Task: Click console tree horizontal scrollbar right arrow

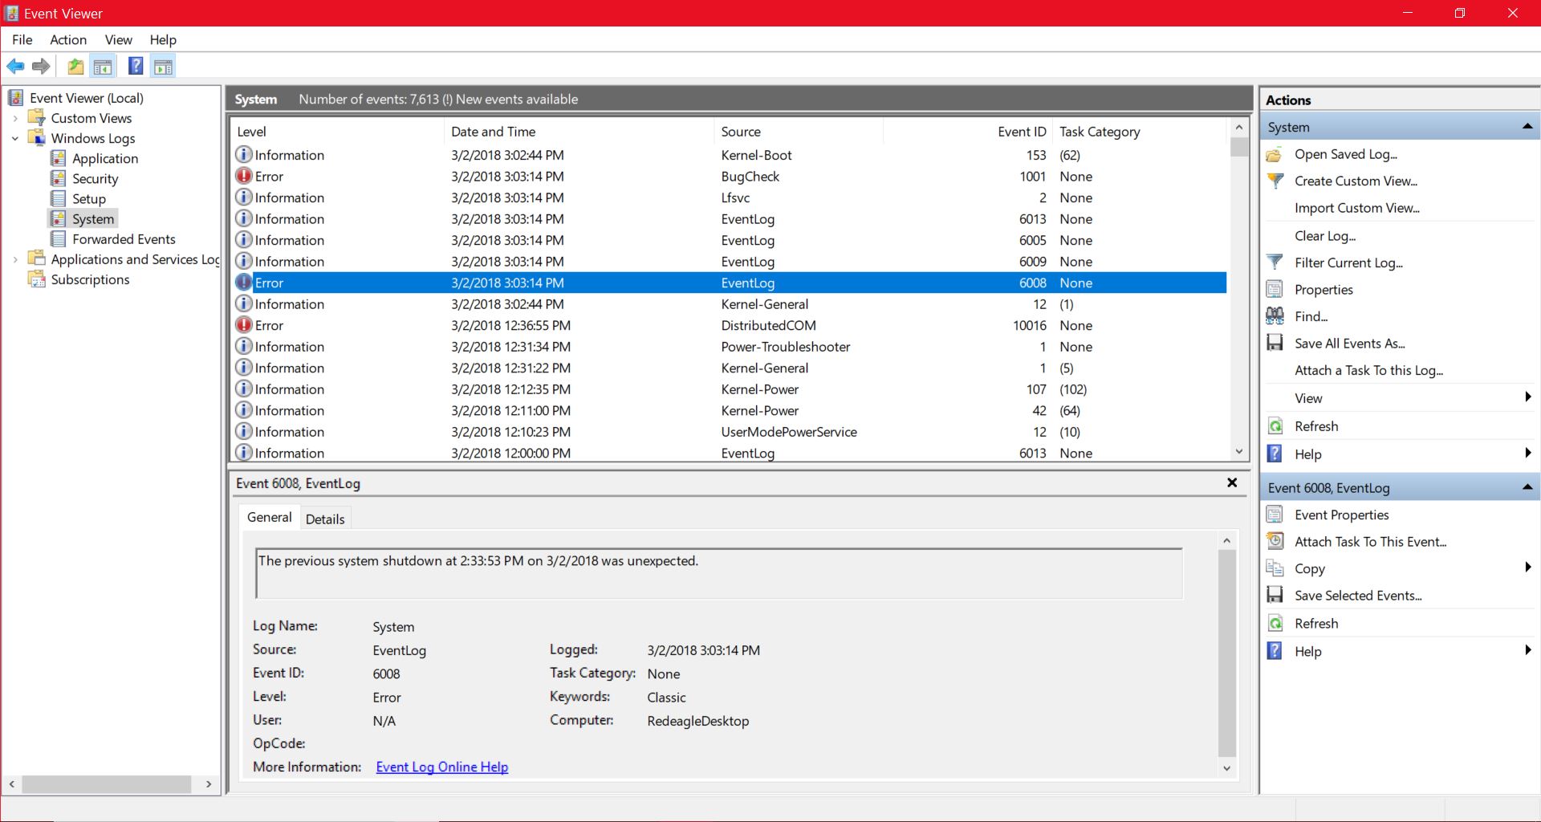Action: [x=209, y=784]
